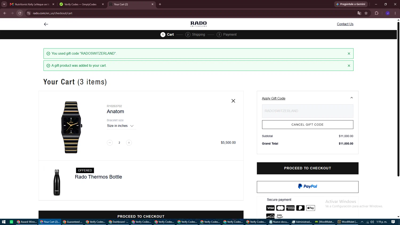Open the Rado Thermos Bottle image
Viewport: 400px width, 225px height.
click(57, 182)
